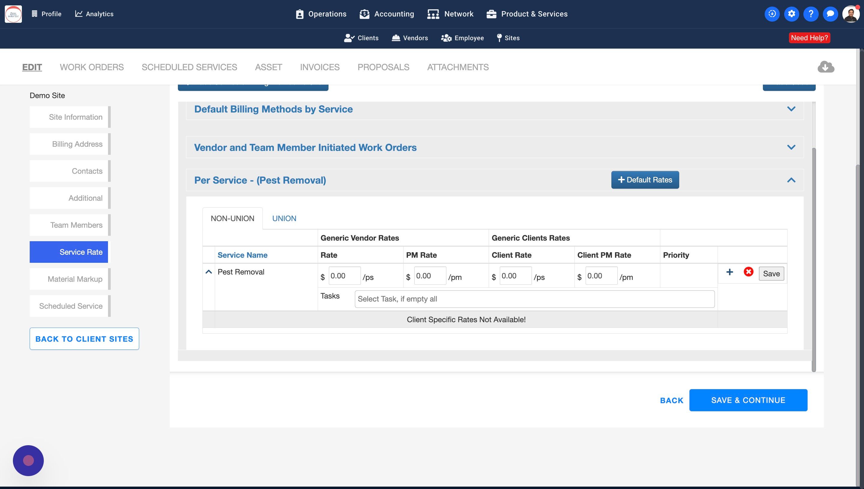This screenshot has width=864, height=489.
Task: Switch to the UNION tab
Action: (x=284, y=219)
